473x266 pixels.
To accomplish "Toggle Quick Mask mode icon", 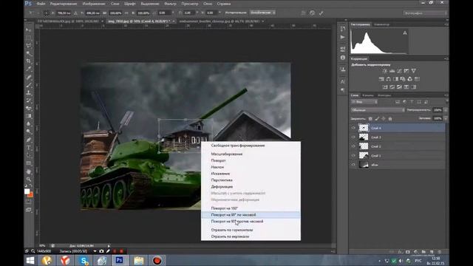I will tap(29, 202).
